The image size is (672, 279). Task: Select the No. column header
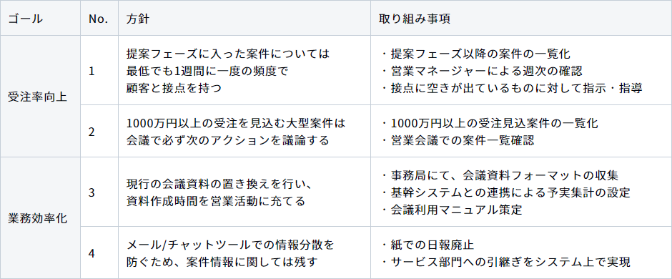tap(99, 19)
